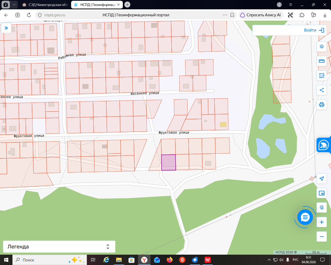
Task: Click Спросить Алису AI button
Action: [x=261, y=15]
